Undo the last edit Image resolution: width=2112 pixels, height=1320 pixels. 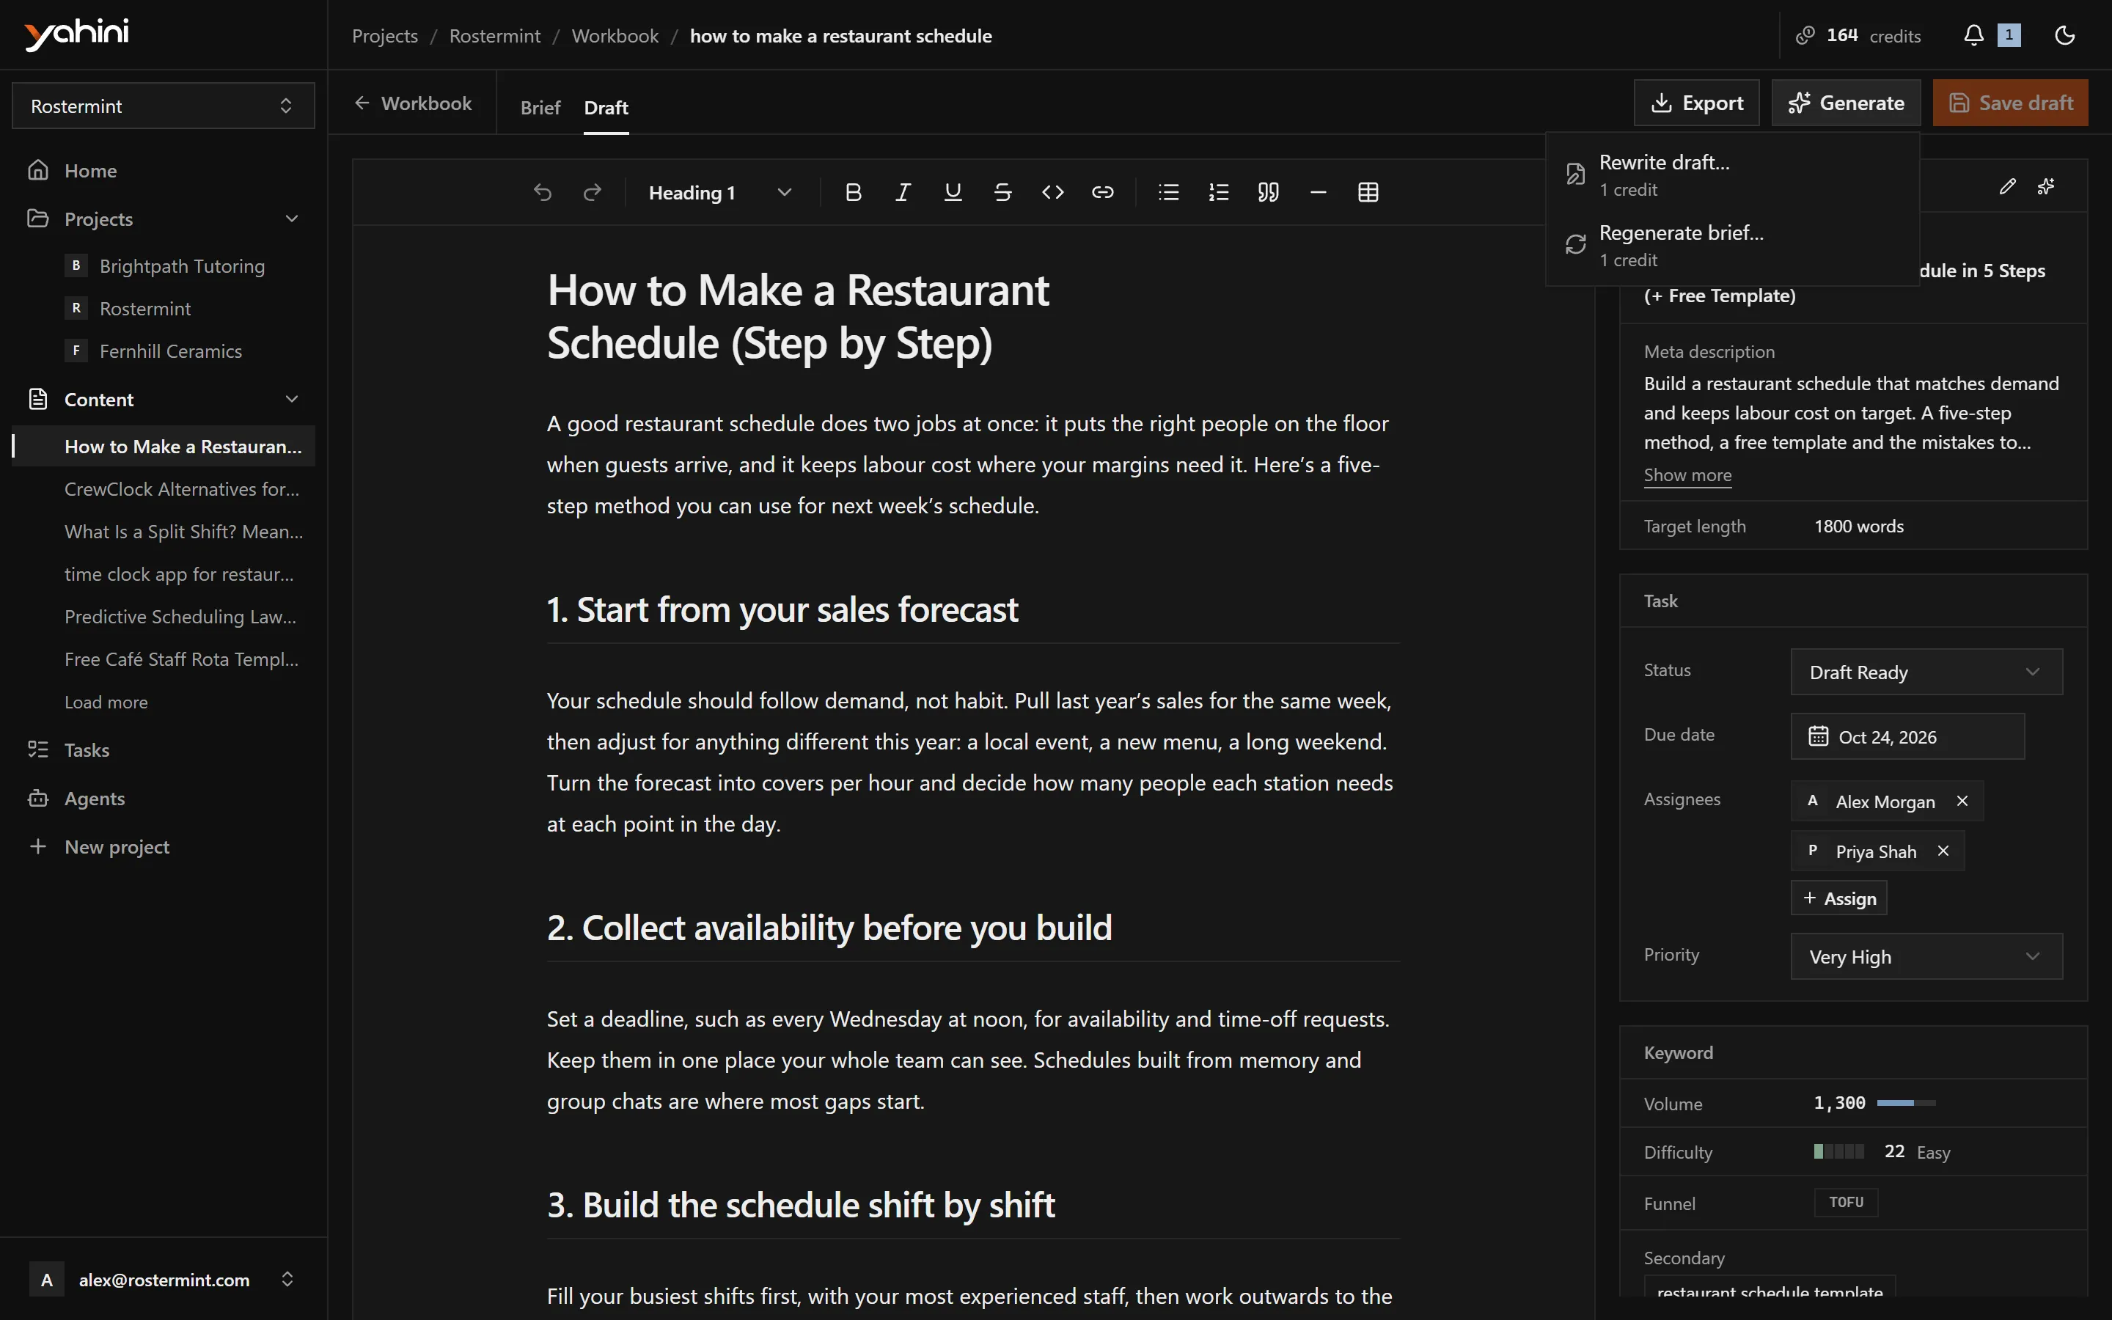tap(542, 192)
